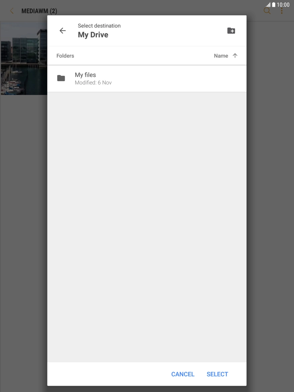Confirm with the SELECT button

(217, 374)
